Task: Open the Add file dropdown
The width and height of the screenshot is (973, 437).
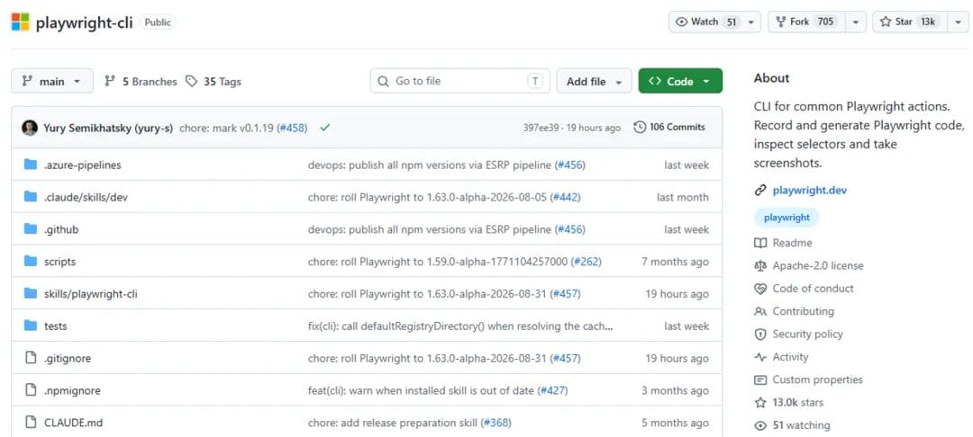Action: pos(594,81)
